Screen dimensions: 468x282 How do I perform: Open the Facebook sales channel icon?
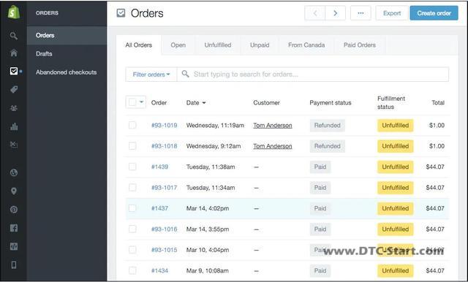pyautogui.click(x=14, y=228)
